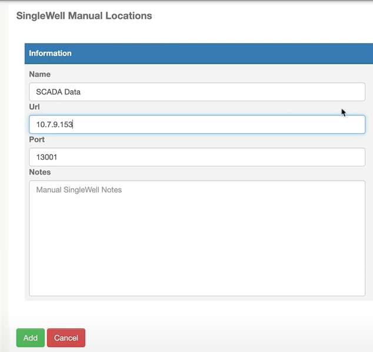Click the Notes field label
373x352 pixels.
click(40, 172)
